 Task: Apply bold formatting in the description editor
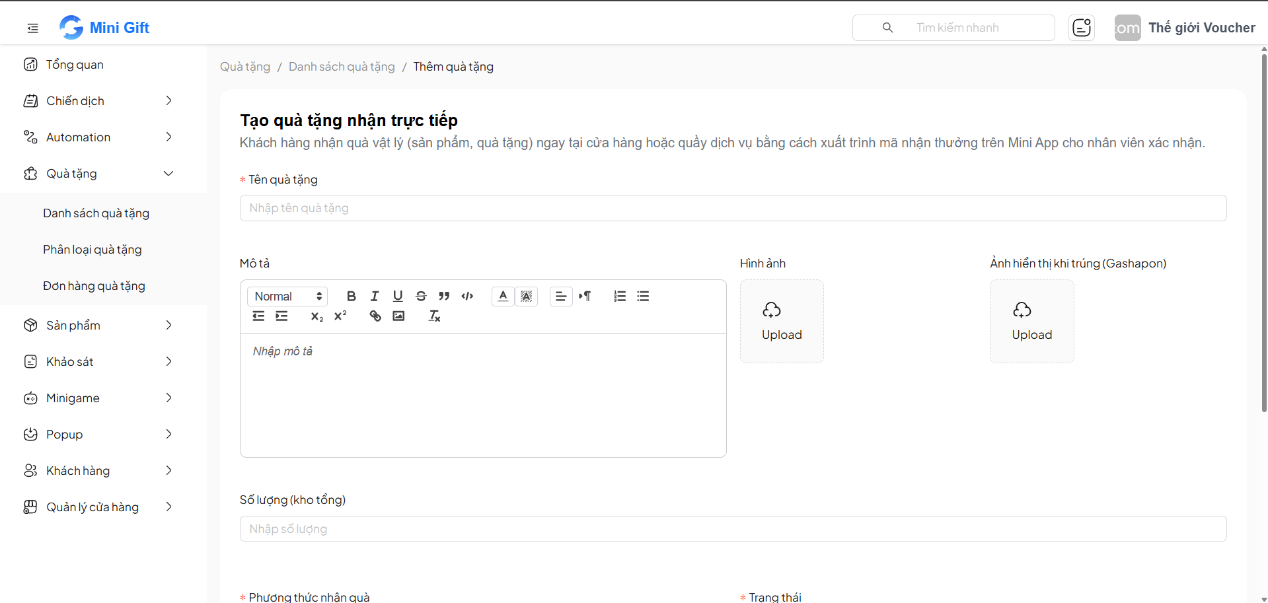click(352, 297)
